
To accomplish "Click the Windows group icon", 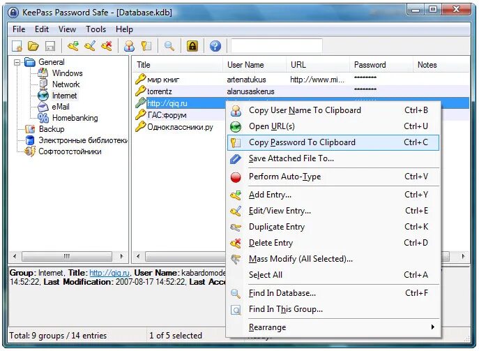I will [43, 73].
